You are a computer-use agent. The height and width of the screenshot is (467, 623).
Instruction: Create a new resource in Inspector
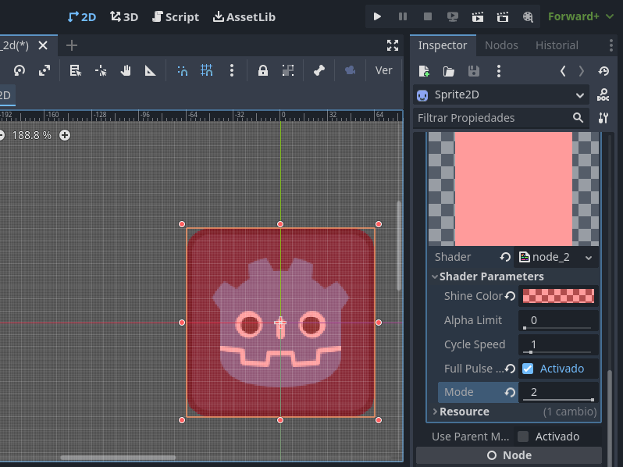point(424,71)
